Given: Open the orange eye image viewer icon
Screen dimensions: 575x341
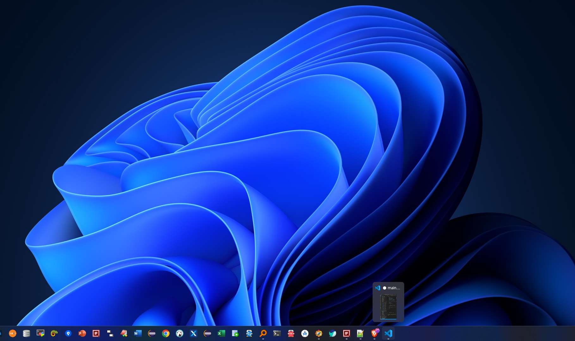Looking at the screenshot, I should point(319,333).
